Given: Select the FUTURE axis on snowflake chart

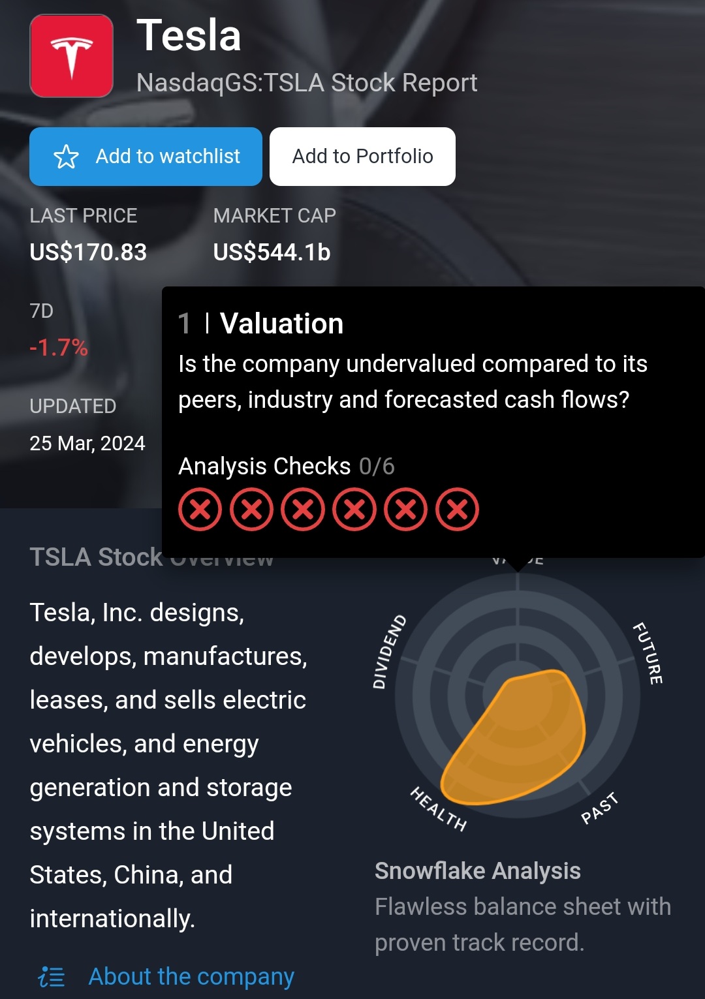Looking at the screenshot, I should coord(648,653).
